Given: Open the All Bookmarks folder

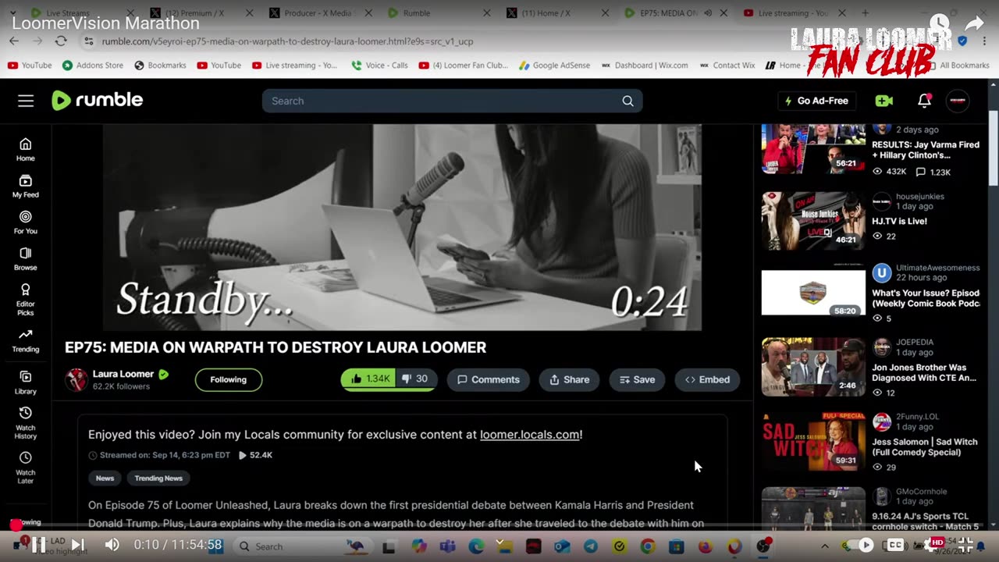Looking at the screenshot, I should (958, 66).
